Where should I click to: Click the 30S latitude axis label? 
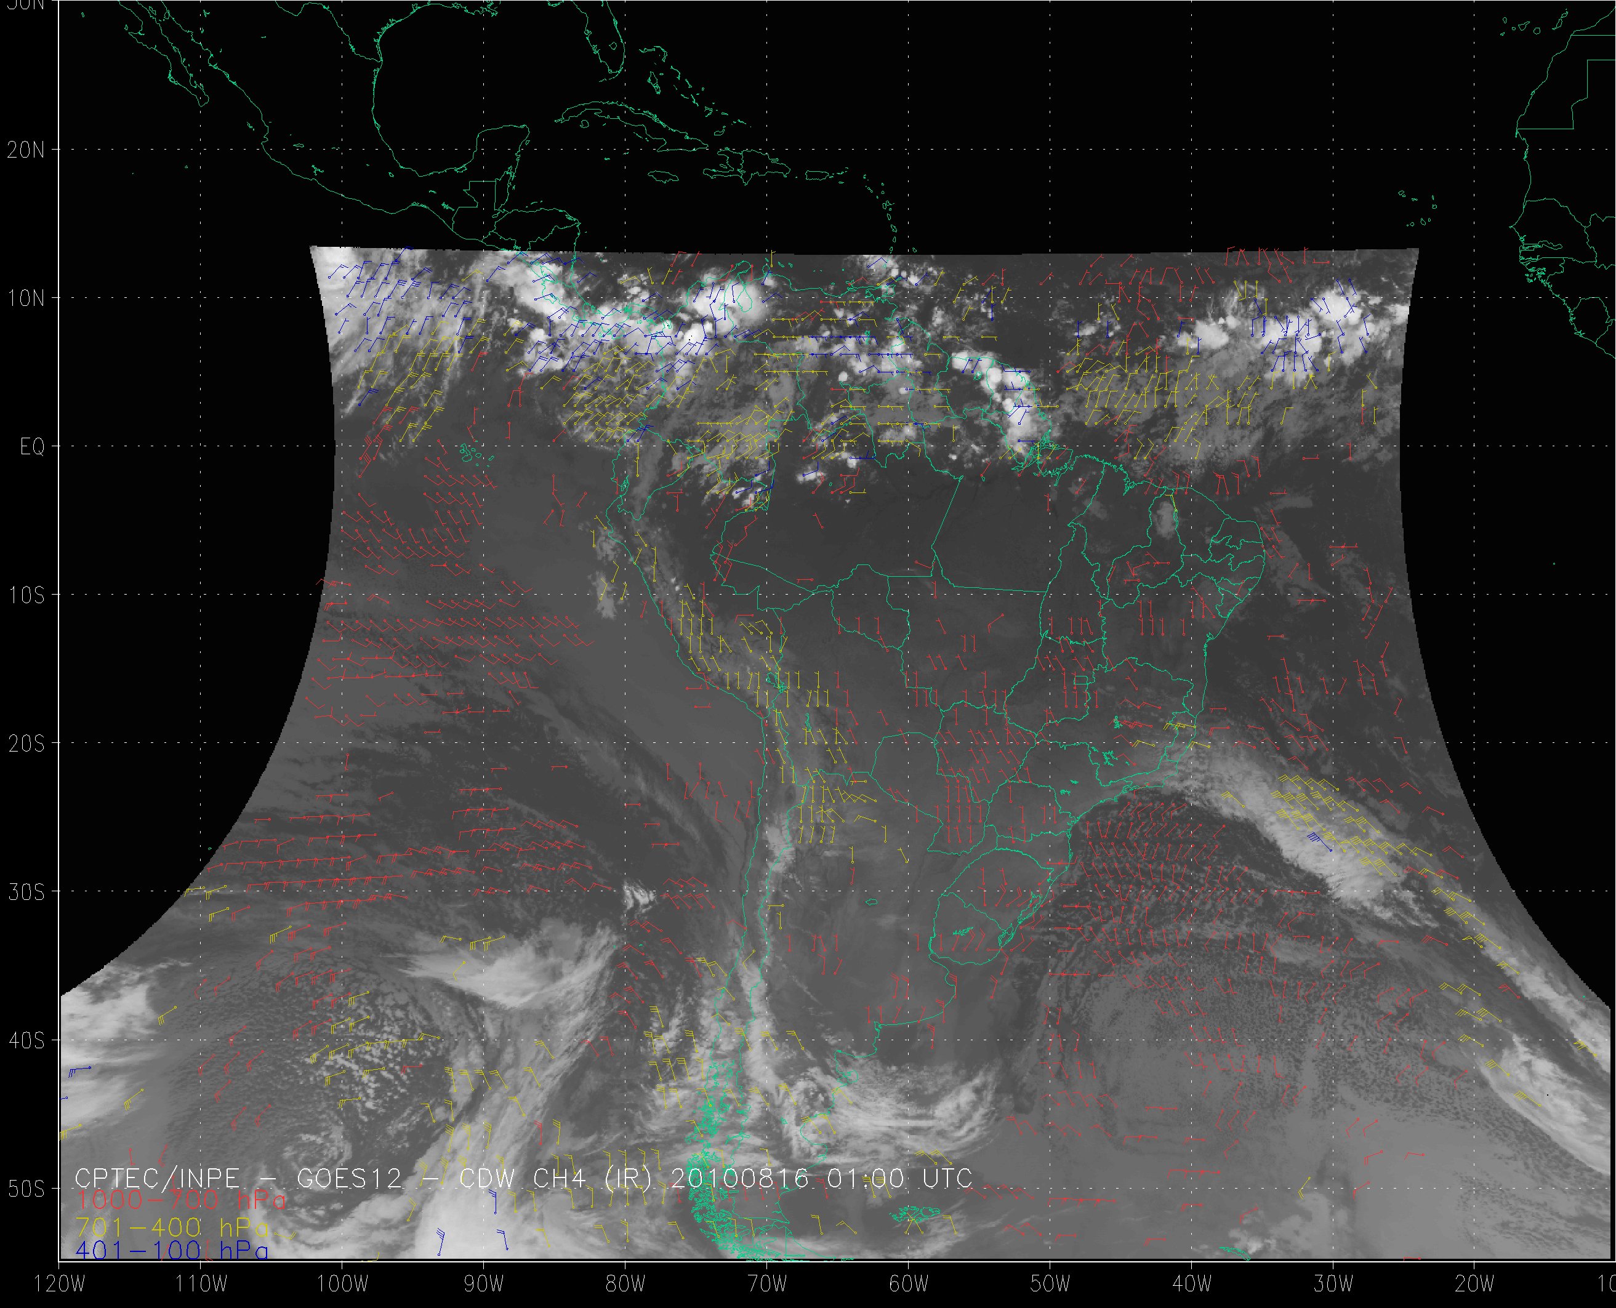click(x=26, y=893)
